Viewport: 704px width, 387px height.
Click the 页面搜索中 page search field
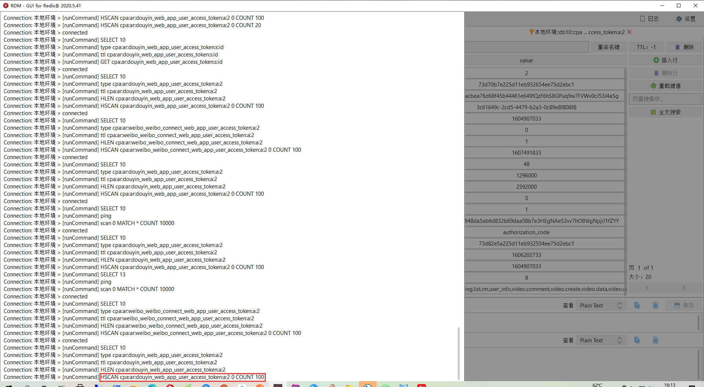[x=665, y=99]
